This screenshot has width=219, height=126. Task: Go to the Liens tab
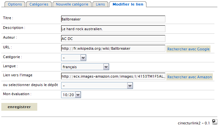[x=100, y=4]
